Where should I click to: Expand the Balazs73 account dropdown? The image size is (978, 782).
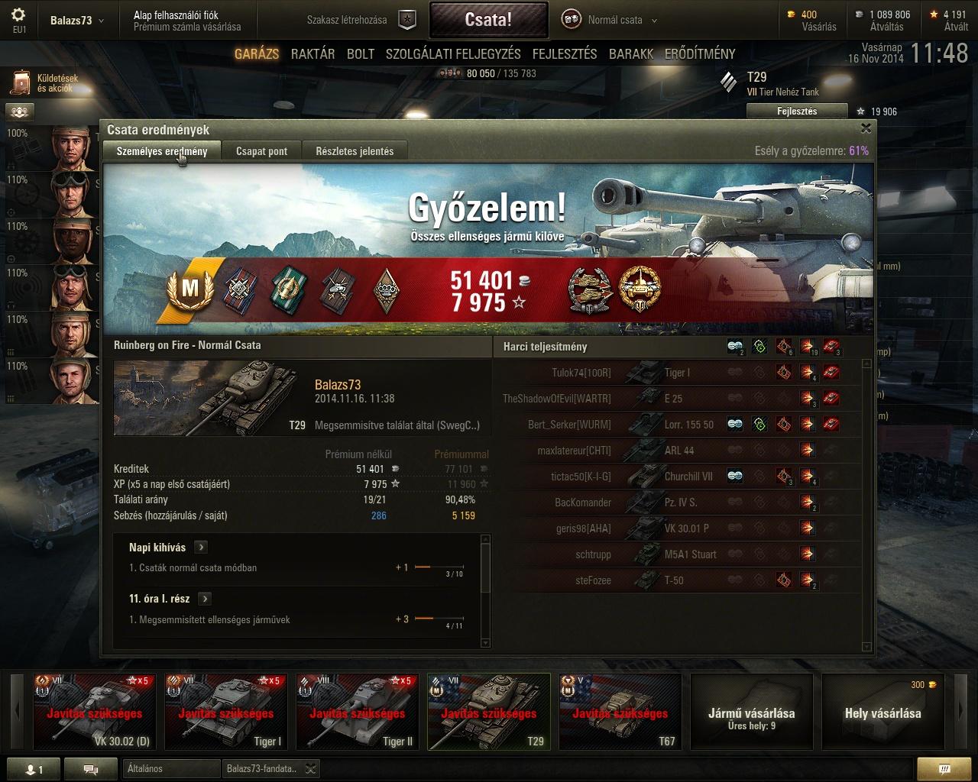[x=78, y=21]
